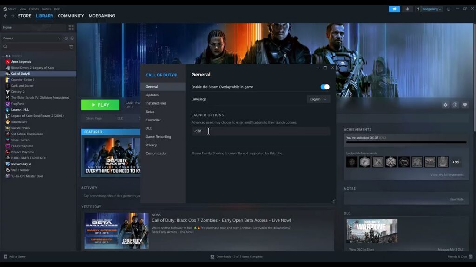Viewport: 476px width, 267px height.
Task: Open the notifications bell icon
Action: (x=407, y=9)
